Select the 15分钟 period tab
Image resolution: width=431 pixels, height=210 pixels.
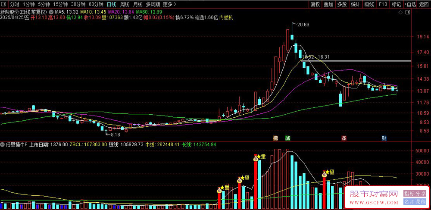[60, 4]
